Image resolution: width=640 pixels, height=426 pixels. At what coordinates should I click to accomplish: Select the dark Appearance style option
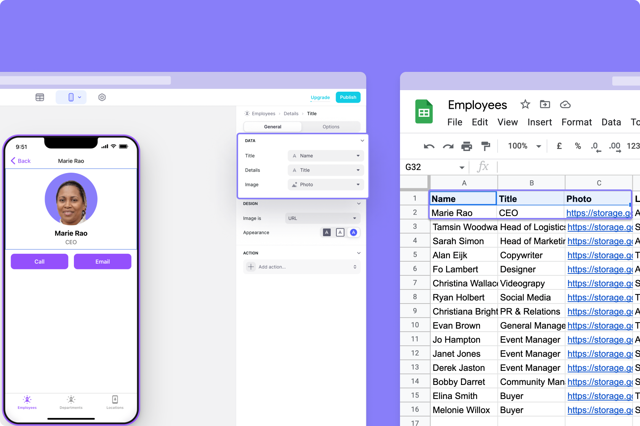pos(326,232)
